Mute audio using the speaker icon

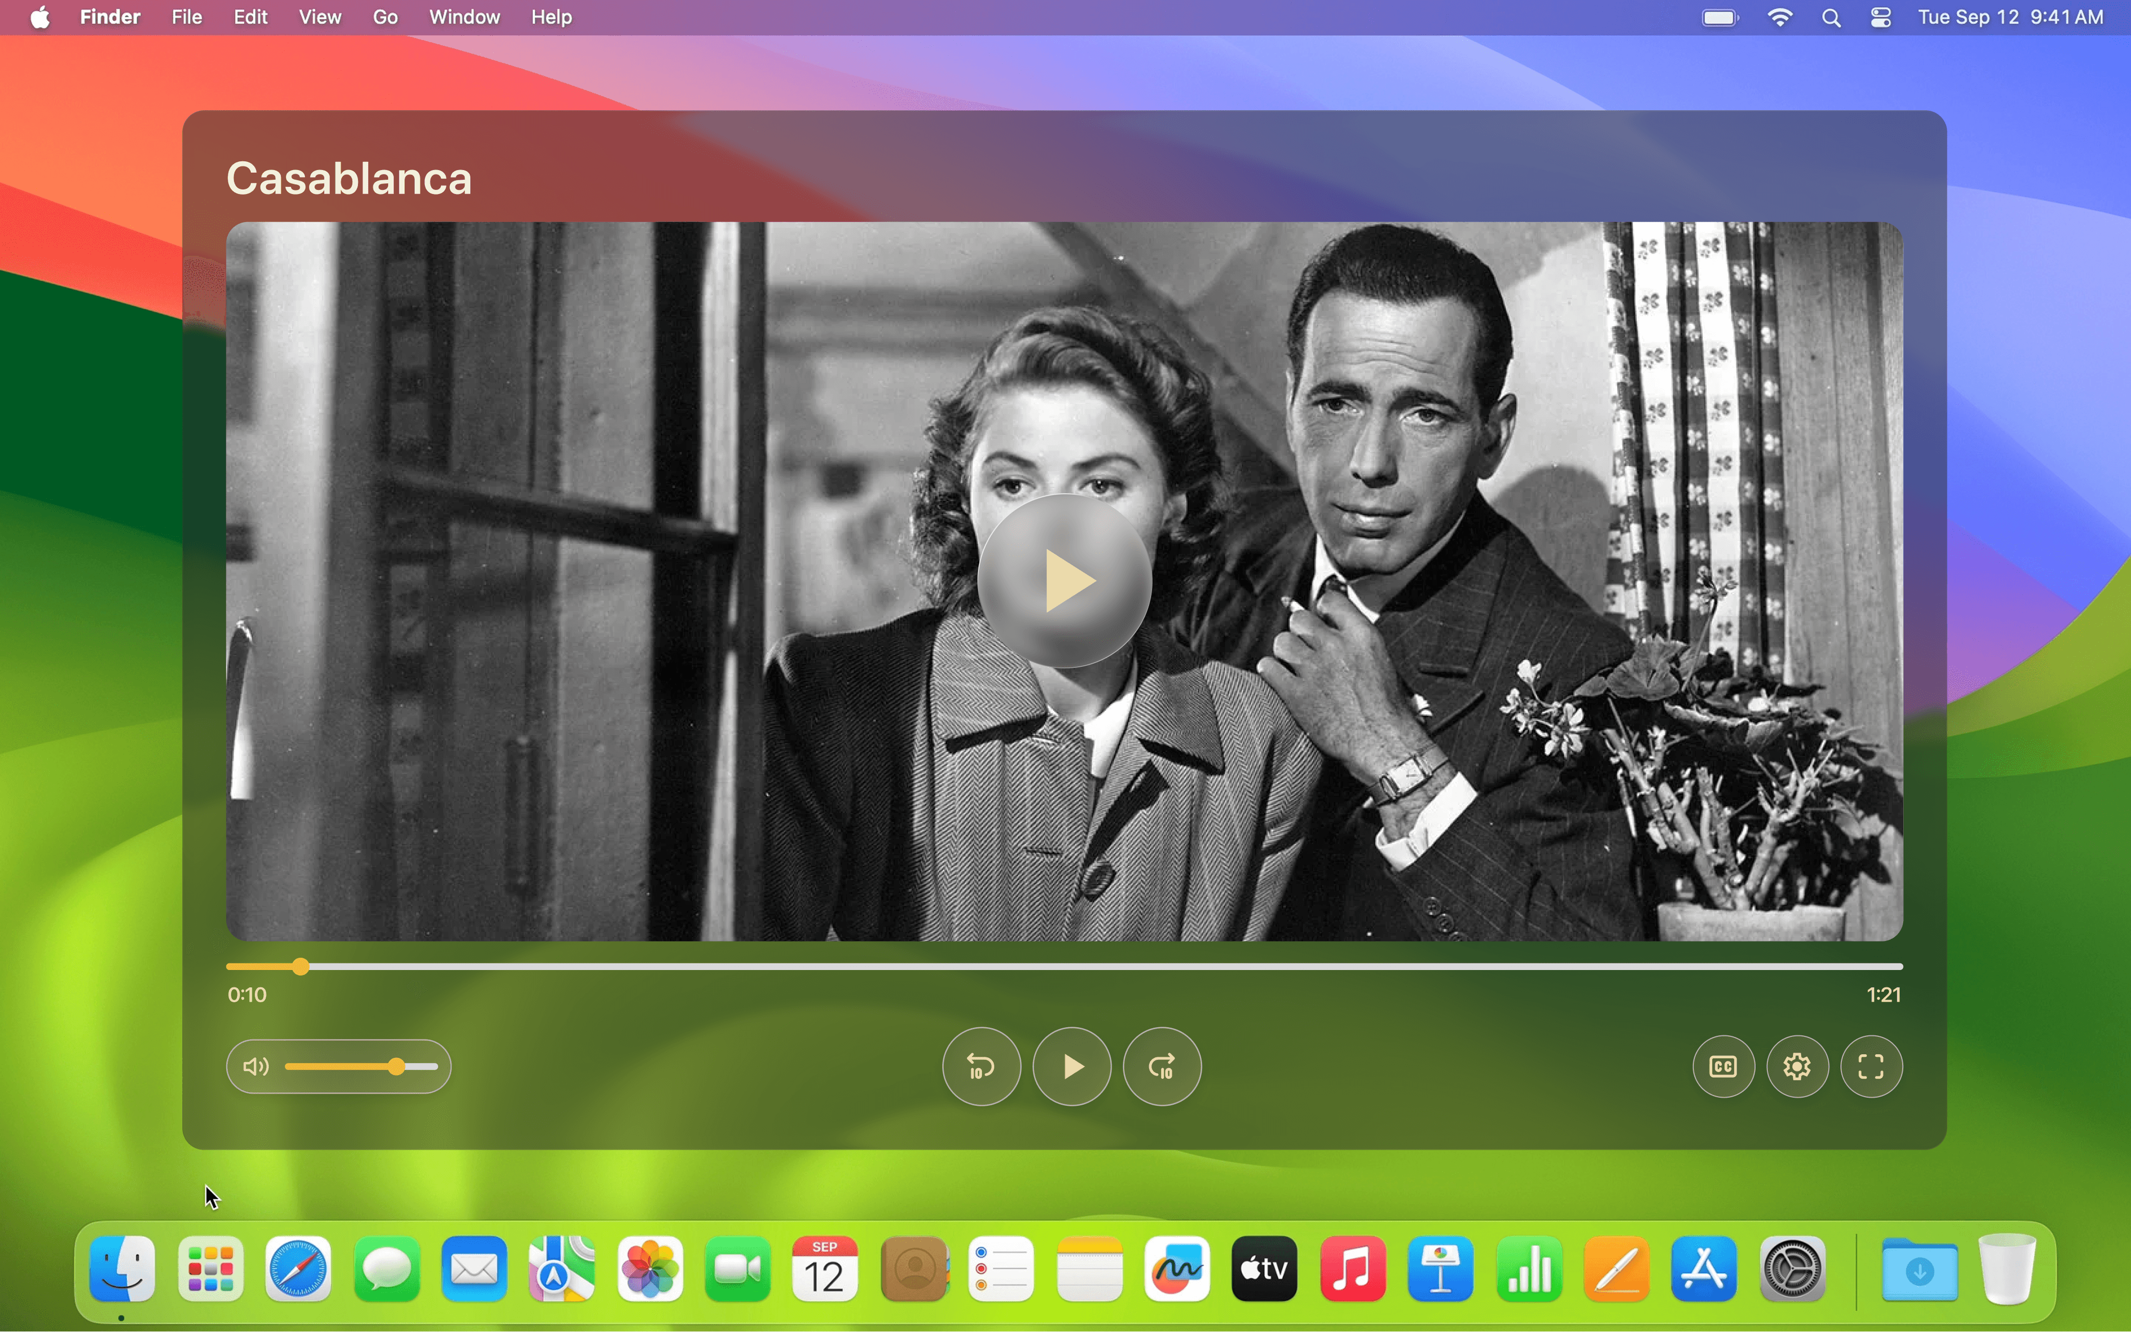coord(255,1067)
